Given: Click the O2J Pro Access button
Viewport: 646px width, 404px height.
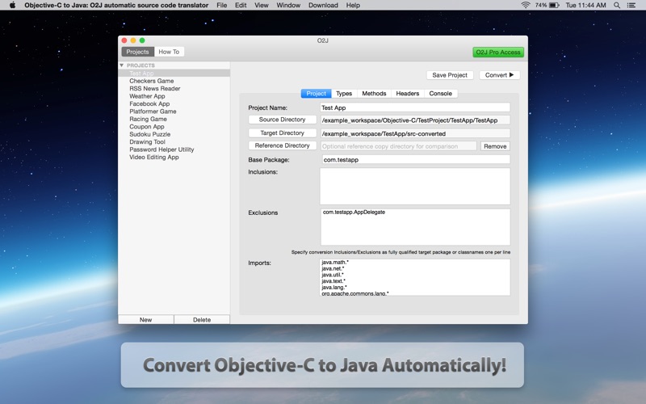Looking at the screenshot, I should (498, 52).
